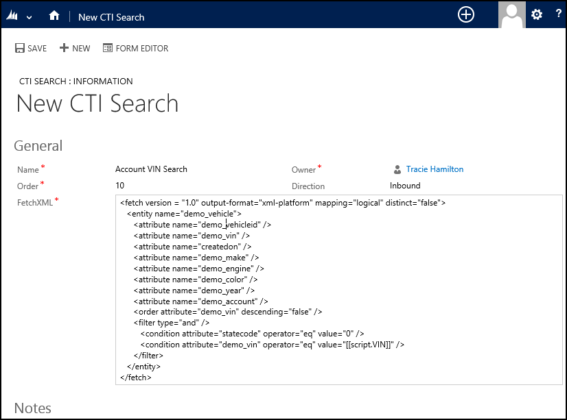The width and height of the screenshot is (567, 420).
Task: Click the owner person icon
Action: click(x=397, y=169)
